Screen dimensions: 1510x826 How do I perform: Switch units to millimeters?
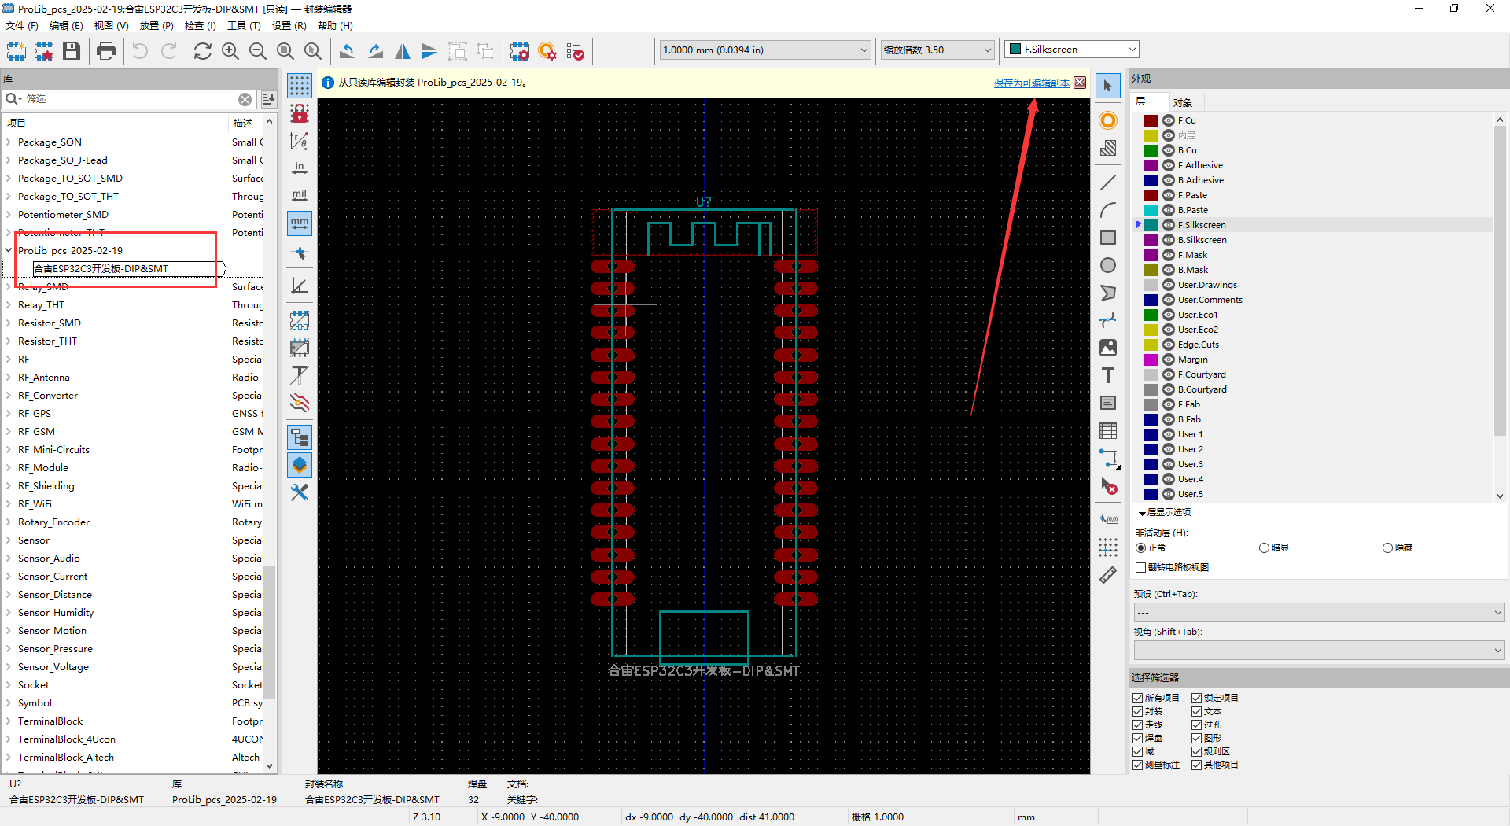300,223
